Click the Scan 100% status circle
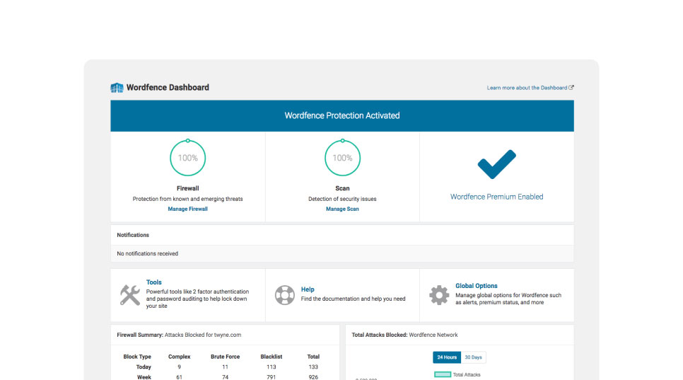Screen dimensions: 683x380 click(x=342, y=158)
